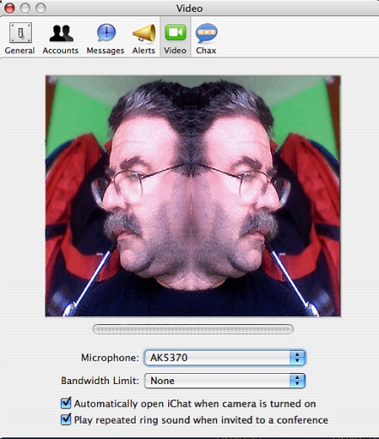Disable Play repeated ring sound checkbox
Viewport: 379px width, 439px height.
[66, 419]
